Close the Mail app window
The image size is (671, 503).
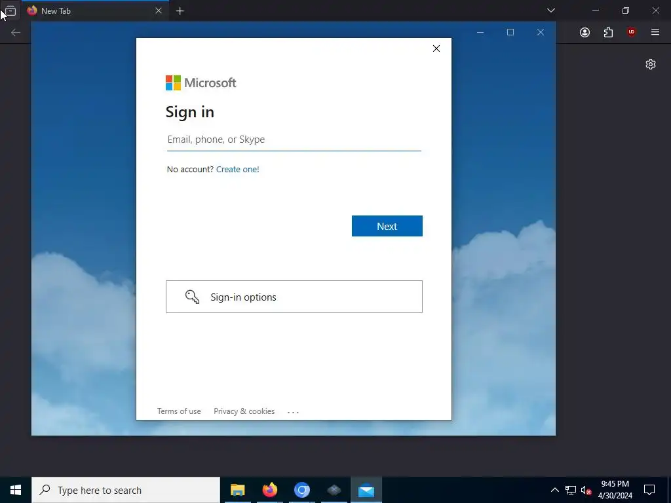click(x=541, y=32)
